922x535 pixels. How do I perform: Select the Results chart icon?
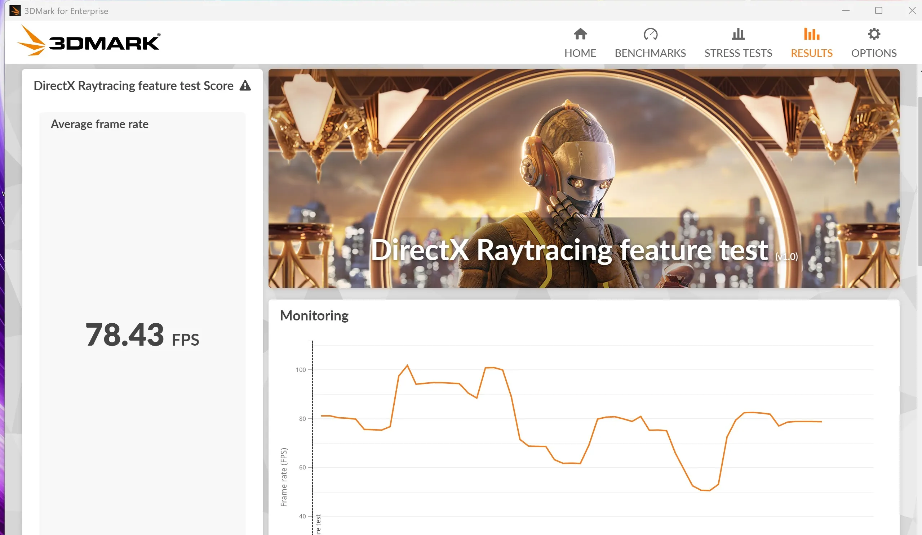(811, 34)
